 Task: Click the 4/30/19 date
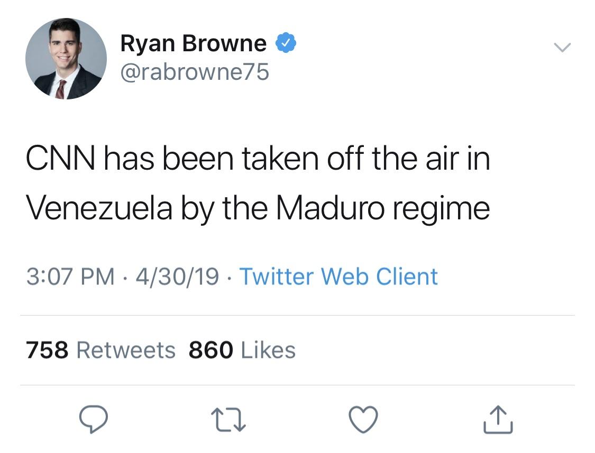(x=177, y=276)
